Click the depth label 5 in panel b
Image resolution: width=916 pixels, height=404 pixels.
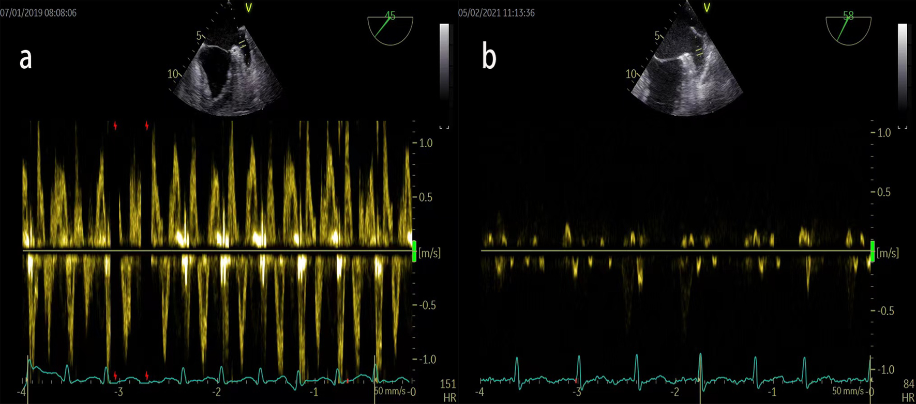657,36
